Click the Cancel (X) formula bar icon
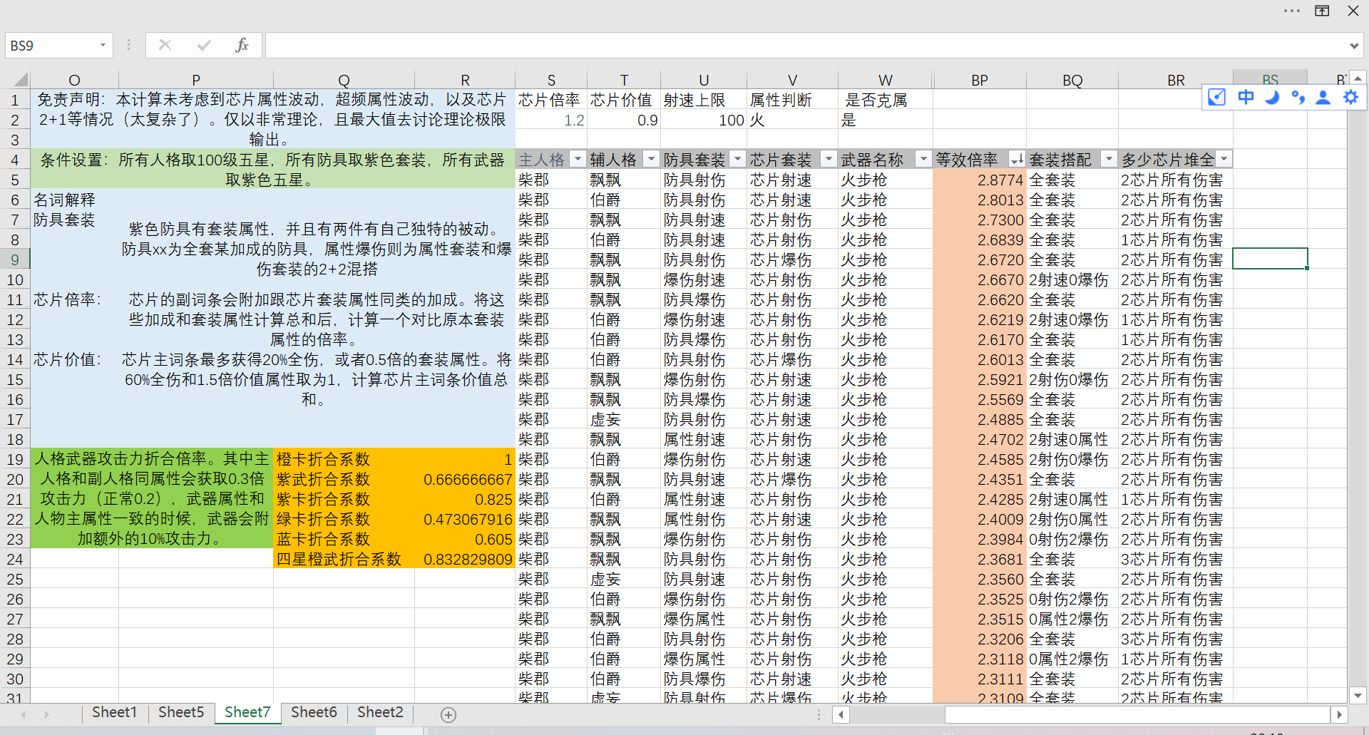Image resolution: width=1369 pixels, height=735 pixels. pyautogui.click(x=165, y=45)
